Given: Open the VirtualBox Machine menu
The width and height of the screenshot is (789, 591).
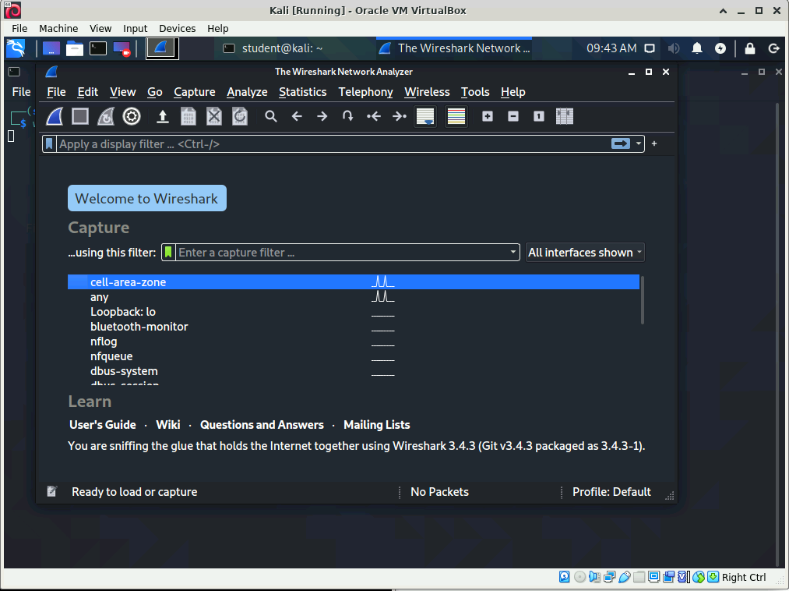Looking at the screenshot, I should tap(58, 28).
